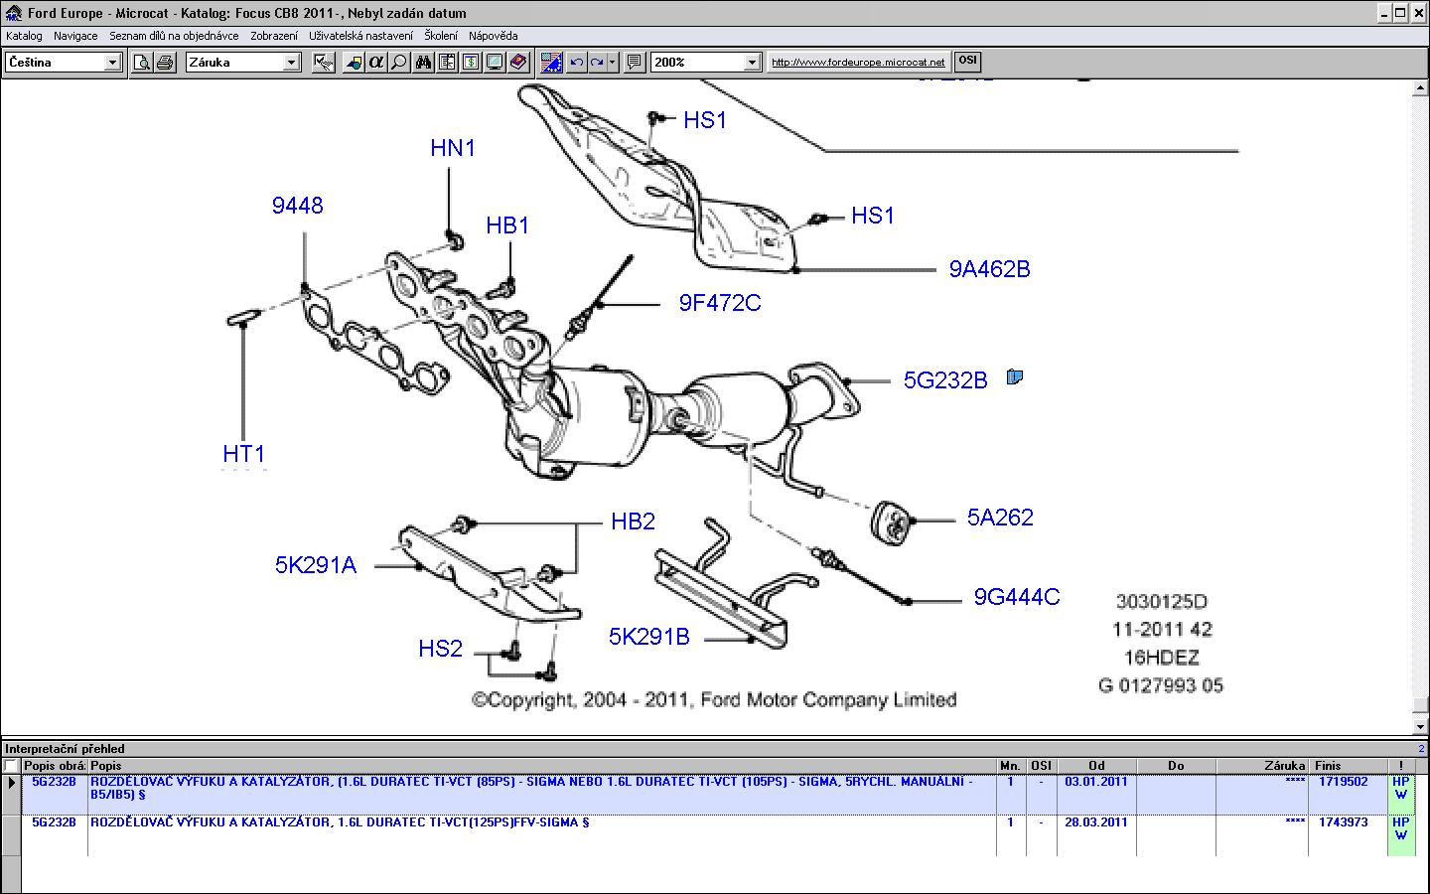
Task: Click the info icon beside 5G232B
Action: click(x=1014, y=376)
